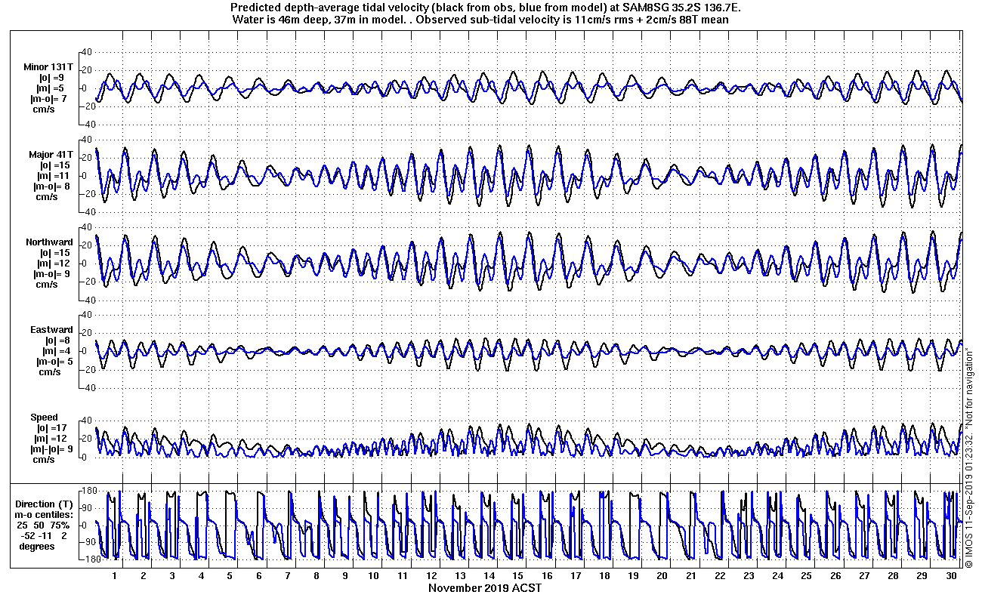Click day '20' tick on the date axis
Screen dimensions: 982x604
pyautogui.click(x=662, y=575)
